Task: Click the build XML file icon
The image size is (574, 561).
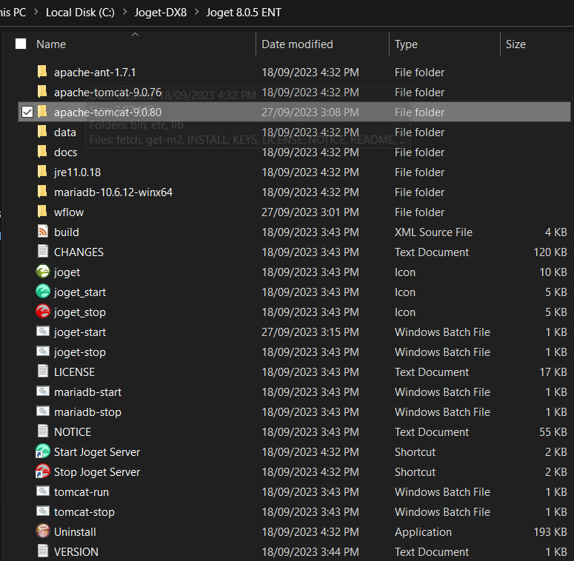Action: coord(43,232)
